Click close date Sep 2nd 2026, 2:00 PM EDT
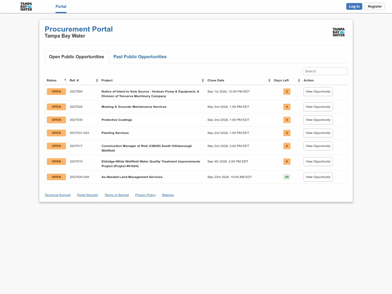 (228, 146)
